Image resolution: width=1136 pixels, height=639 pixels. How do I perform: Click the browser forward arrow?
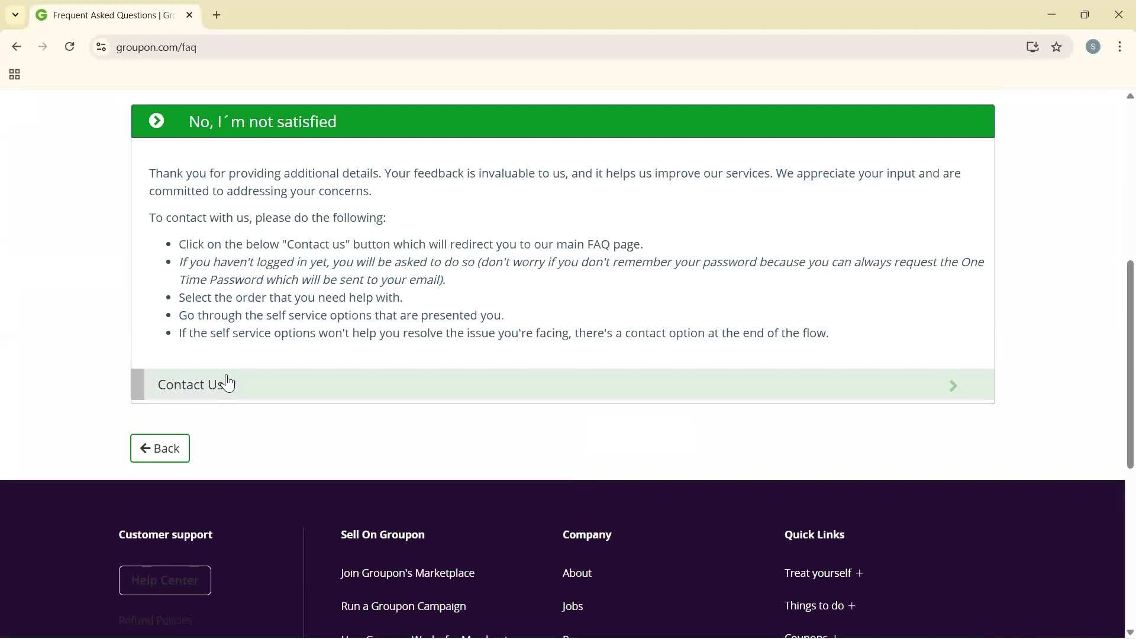coord(43,47)
